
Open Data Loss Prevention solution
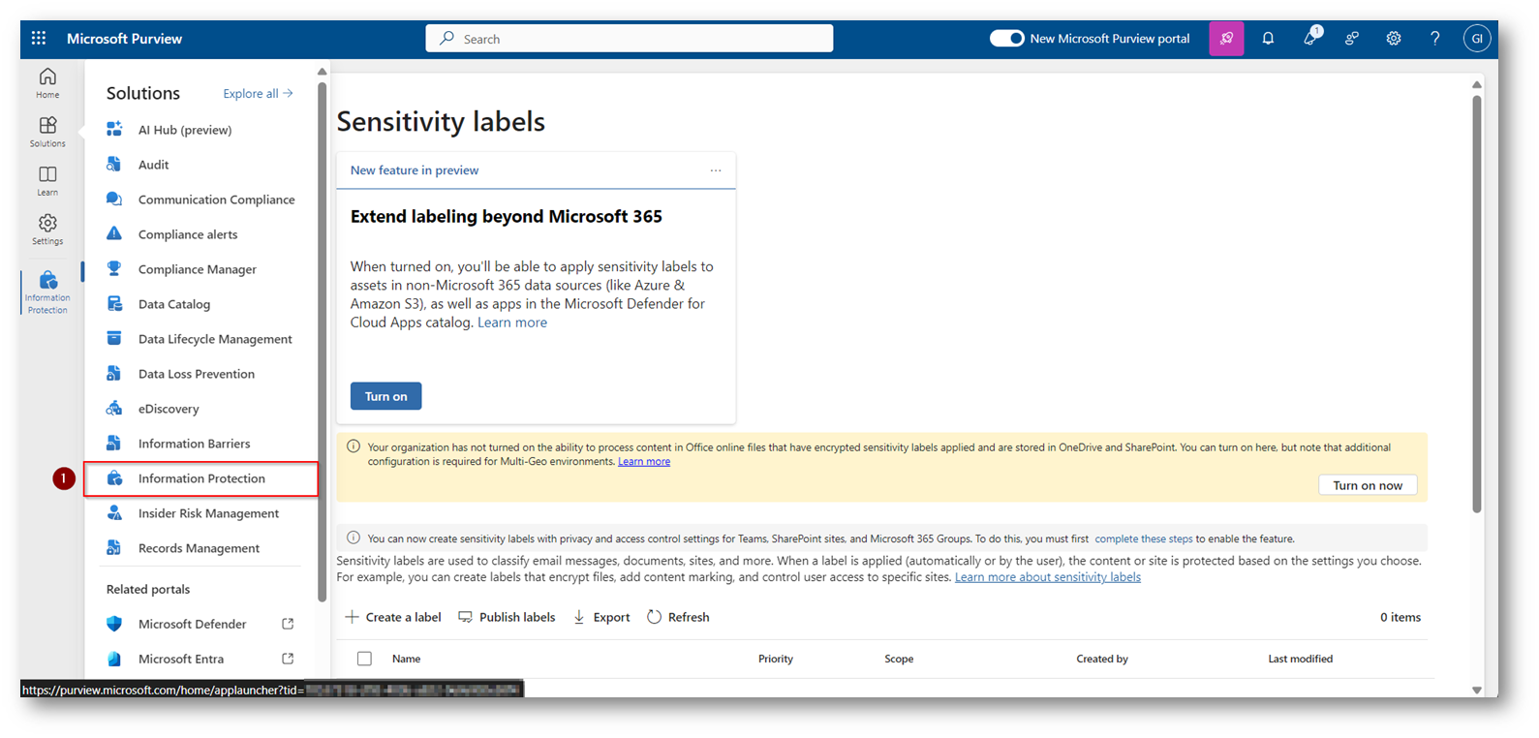coord(196,374)
